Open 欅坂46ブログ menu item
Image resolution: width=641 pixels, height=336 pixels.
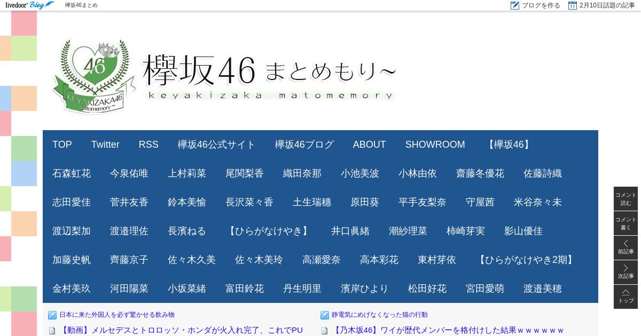point(304,145)
